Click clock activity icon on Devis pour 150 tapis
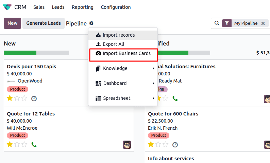This screenshot has width=270, height=163. coord(34,98)
